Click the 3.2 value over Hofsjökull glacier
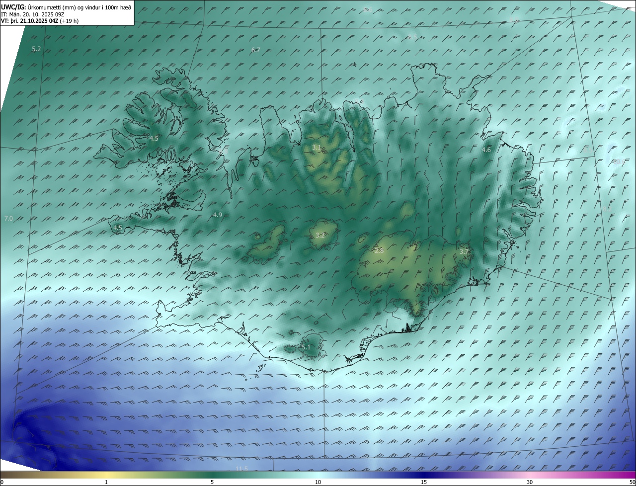636x486 pixels. click(320, 235)
